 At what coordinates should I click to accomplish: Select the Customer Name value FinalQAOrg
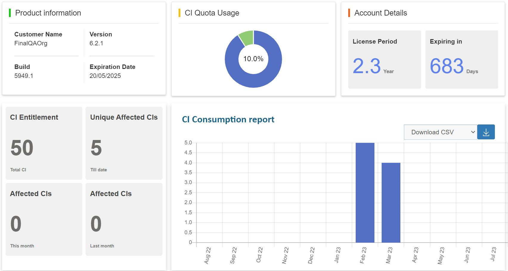click(31, 43)
